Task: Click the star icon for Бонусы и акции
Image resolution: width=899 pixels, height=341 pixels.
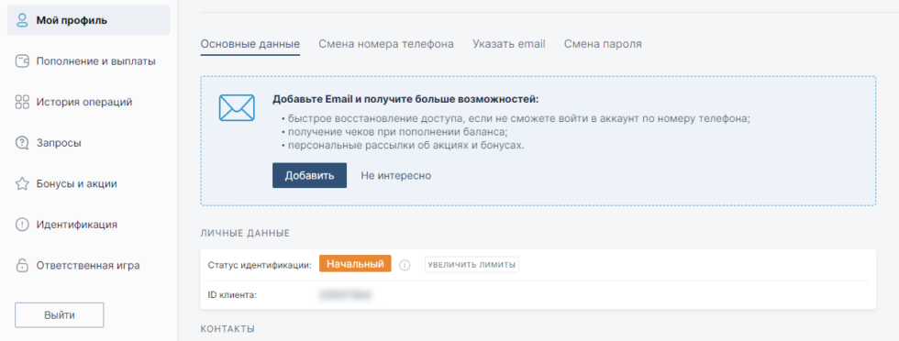Action: (x=22, y=184)
